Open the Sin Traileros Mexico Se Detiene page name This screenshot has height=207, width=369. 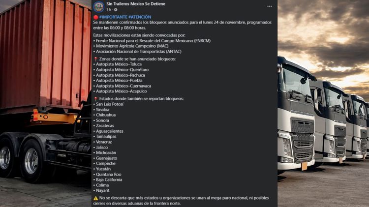[x=136, y=4]
